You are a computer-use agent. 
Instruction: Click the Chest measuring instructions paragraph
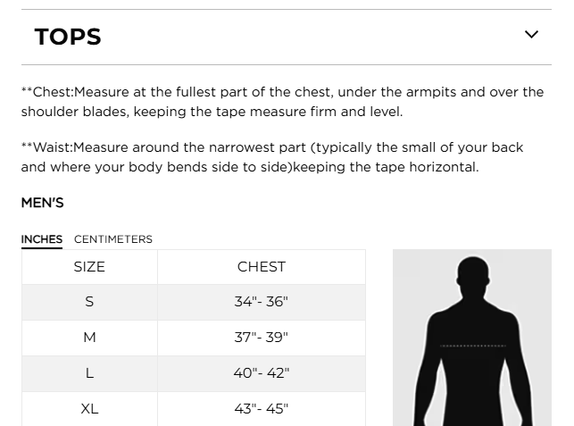click(x=282, y=102)
